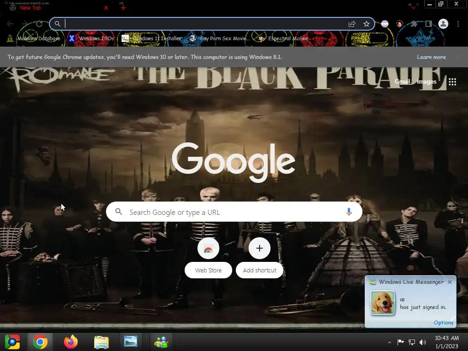Click the Google search box

(234, 212)
